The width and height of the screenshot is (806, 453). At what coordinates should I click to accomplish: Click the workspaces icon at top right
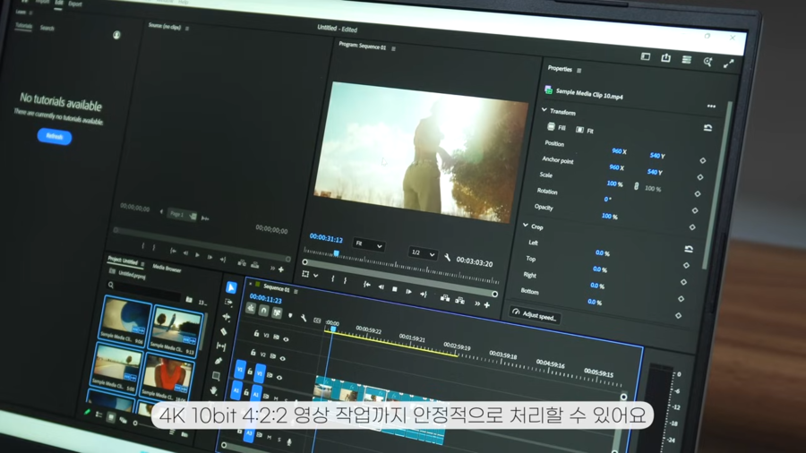click(x=646, y=56)
